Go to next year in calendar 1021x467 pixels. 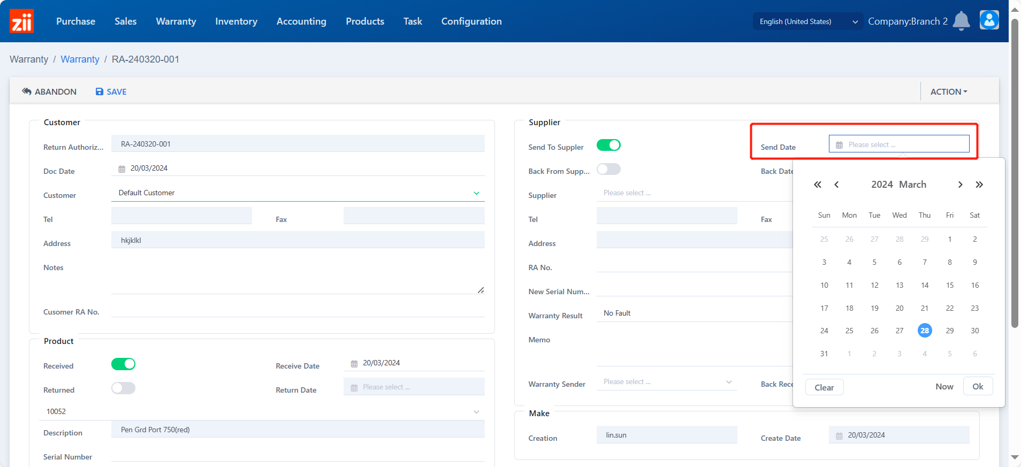[x=979, y=185]
